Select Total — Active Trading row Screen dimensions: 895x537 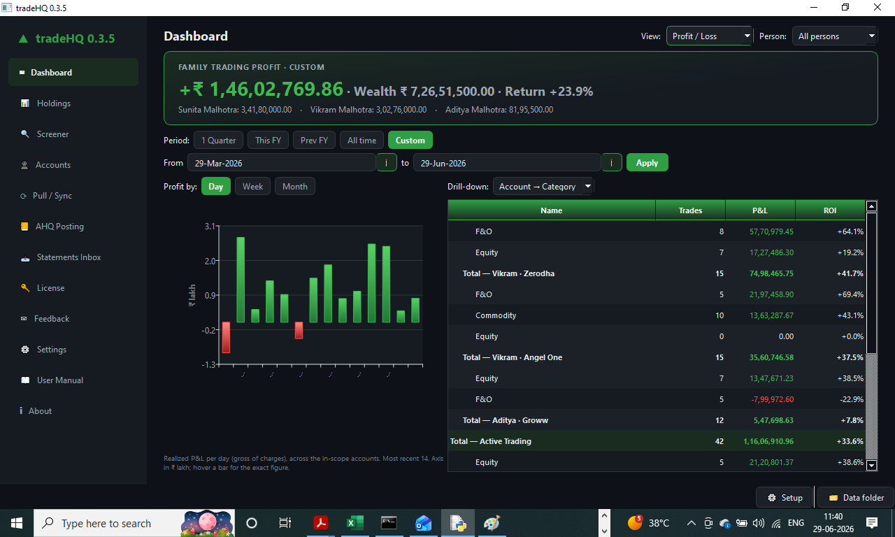pyautogui.click(x=657, y=441)
